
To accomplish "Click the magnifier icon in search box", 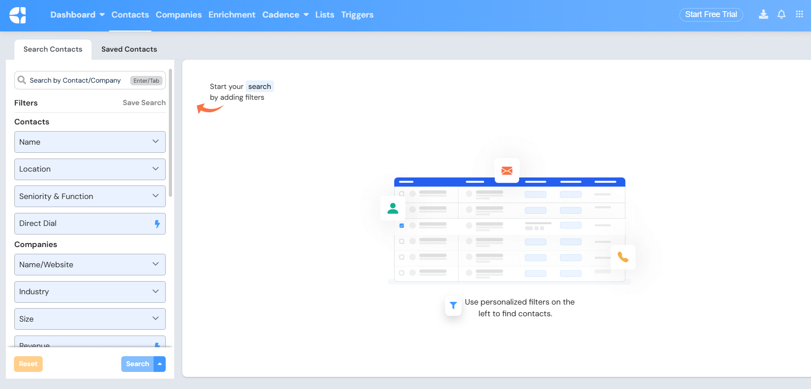I will click(22, 80).
